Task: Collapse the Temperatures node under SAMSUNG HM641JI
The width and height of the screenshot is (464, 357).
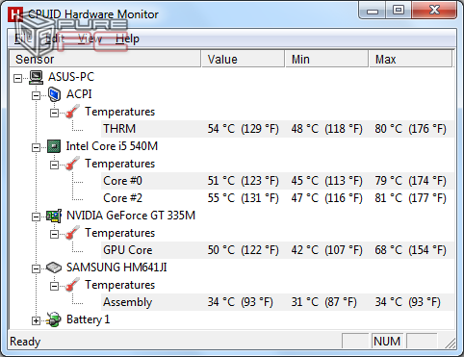Action: [54, 286]
